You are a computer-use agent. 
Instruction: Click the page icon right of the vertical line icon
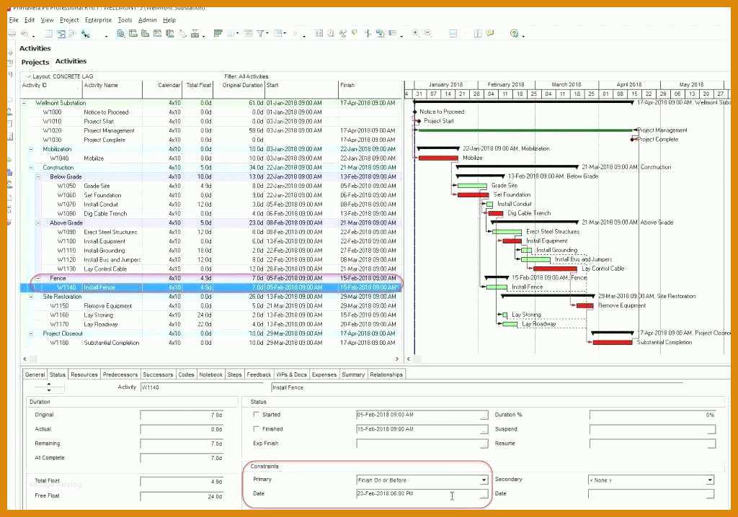click(x=380, y=33)
